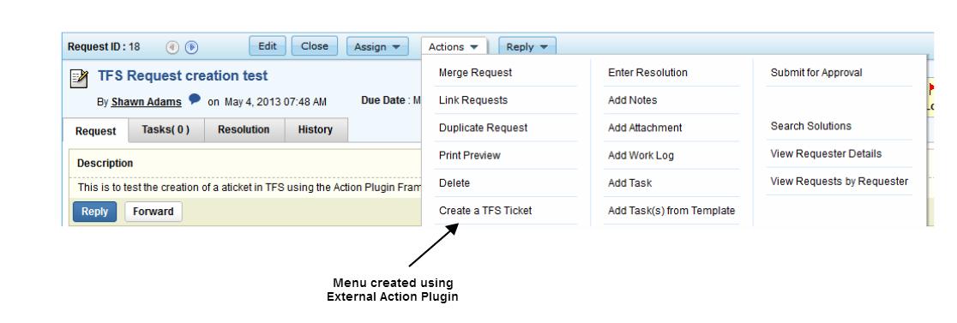The image size is (957, 323).
Task: Choose Merge Request from Actions menu
Action: coord(475,73)
